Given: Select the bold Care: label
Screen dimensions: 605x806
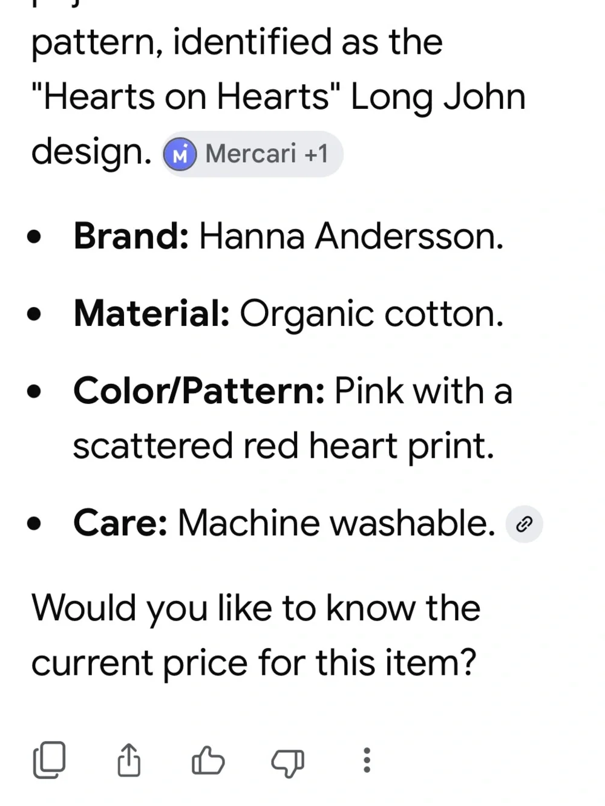Looking at the screenshot, I should click(120, 523).
